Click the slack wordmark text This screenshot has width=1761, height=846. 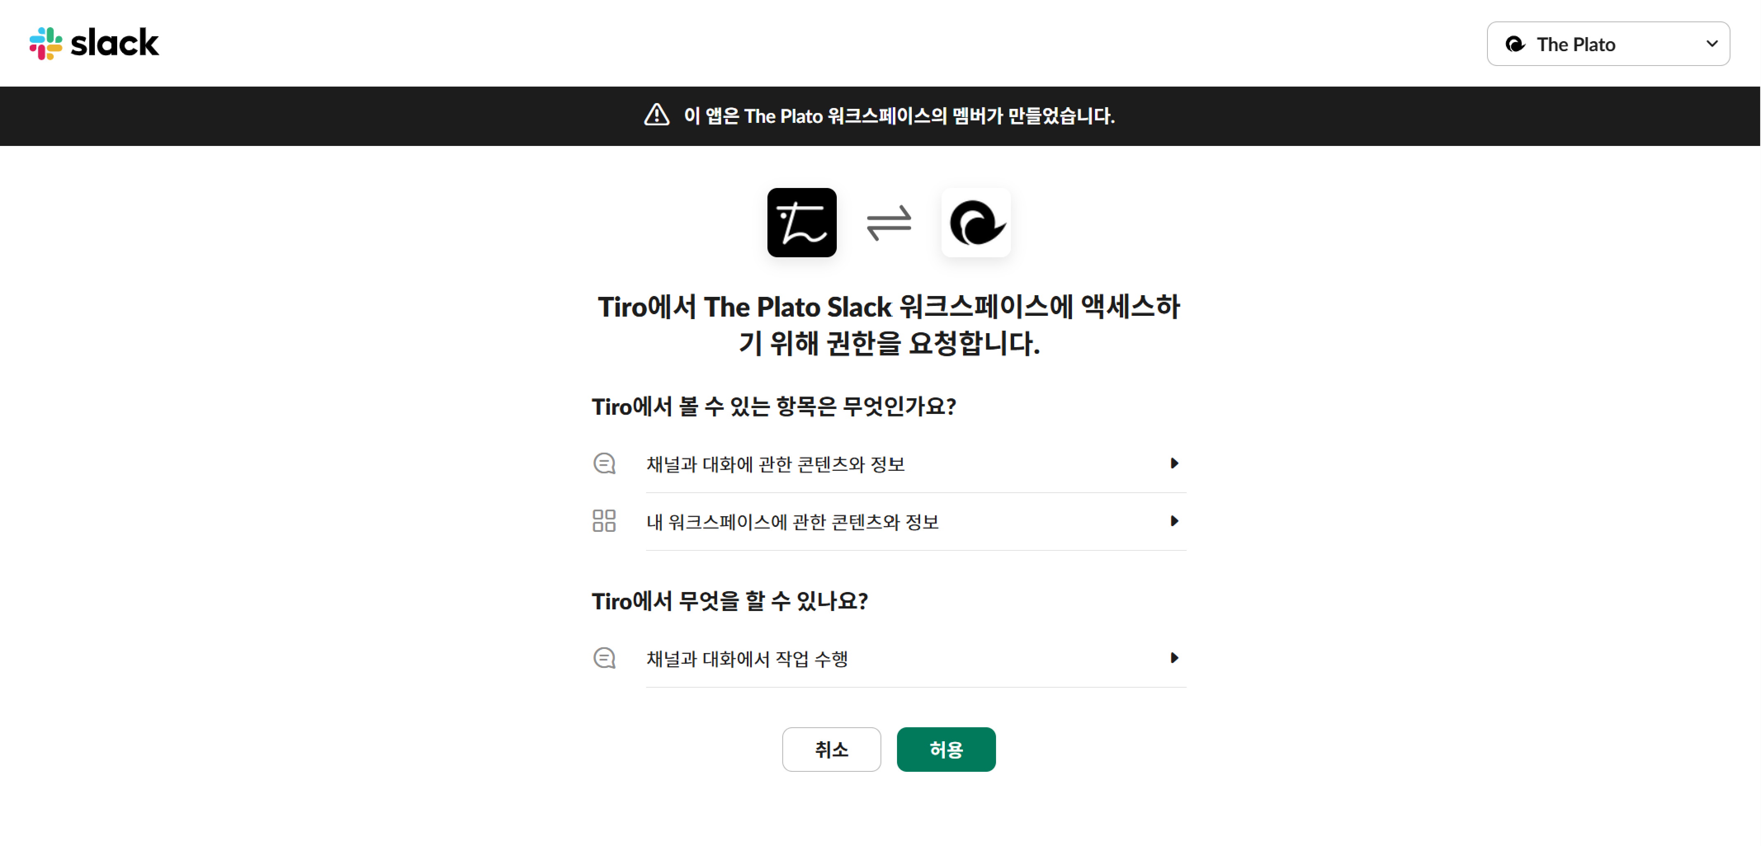click(x=115, y=44)
